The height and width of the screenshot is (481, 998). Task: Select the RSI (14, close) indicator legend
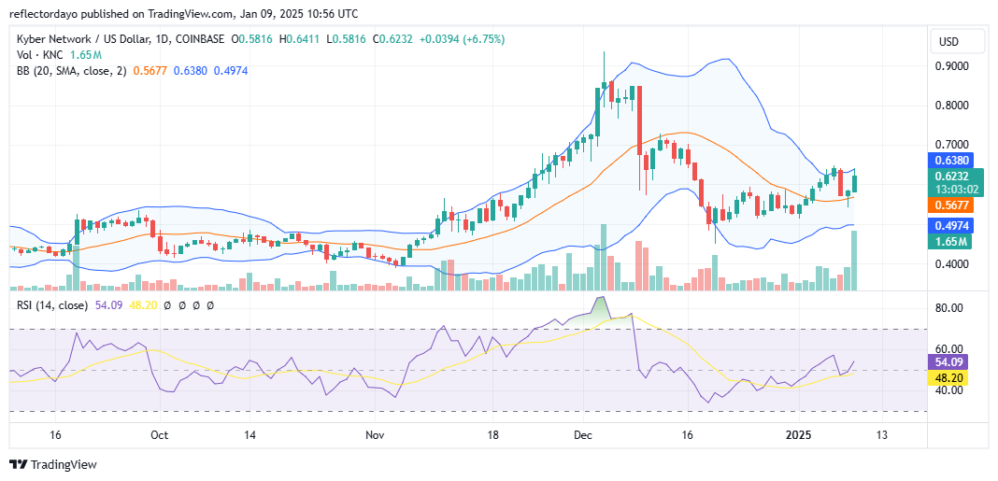(x=50, y=305)
